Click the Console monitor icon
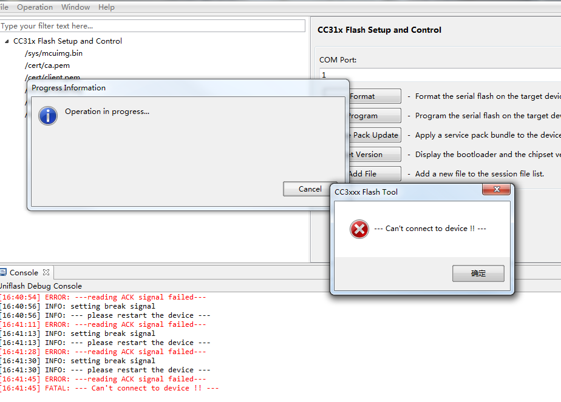Viewport: 561px width, 402px height. click(3, 272)
